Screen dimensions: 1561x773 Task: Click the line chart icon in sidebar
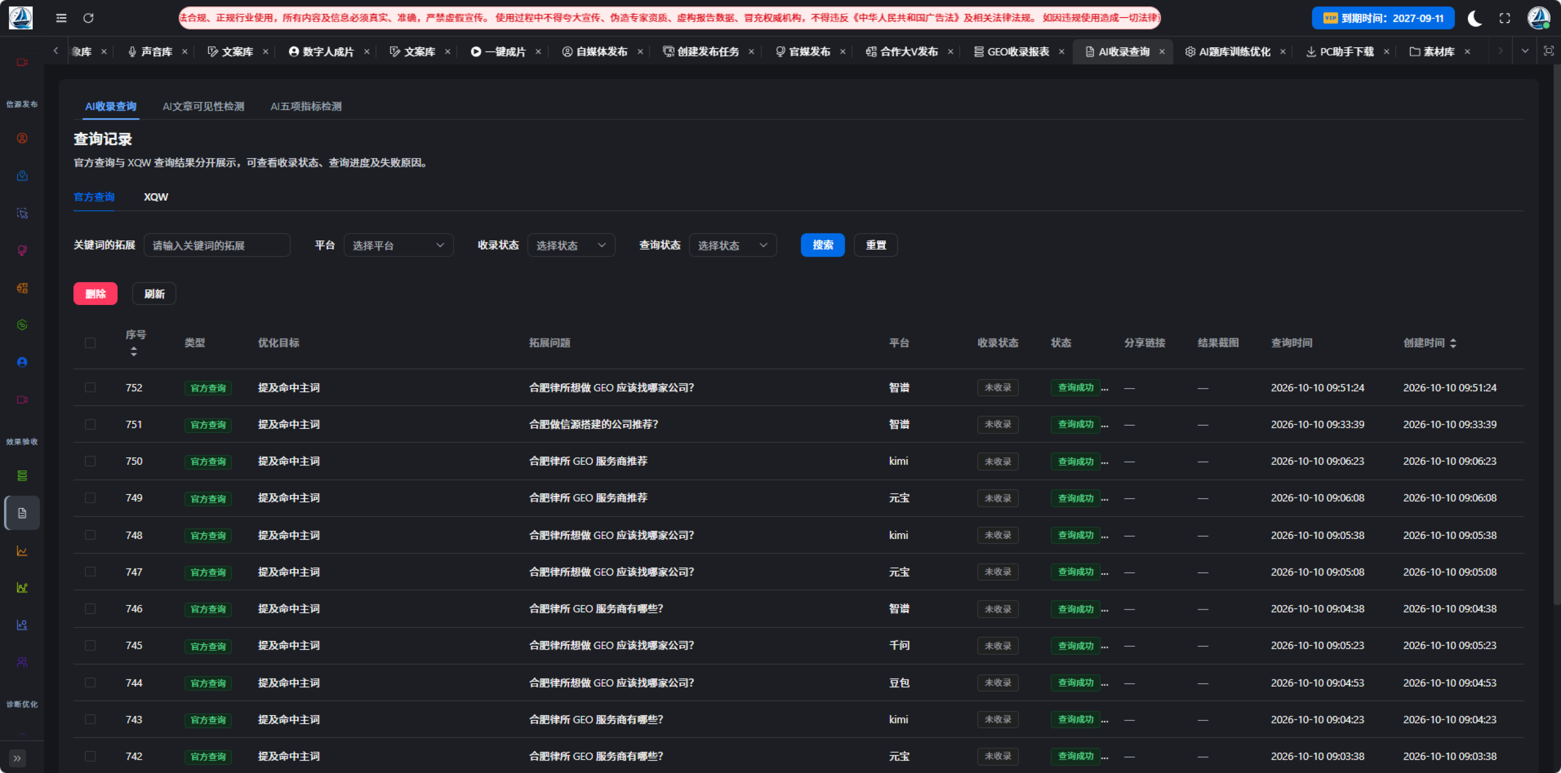(x=23, y=551)
